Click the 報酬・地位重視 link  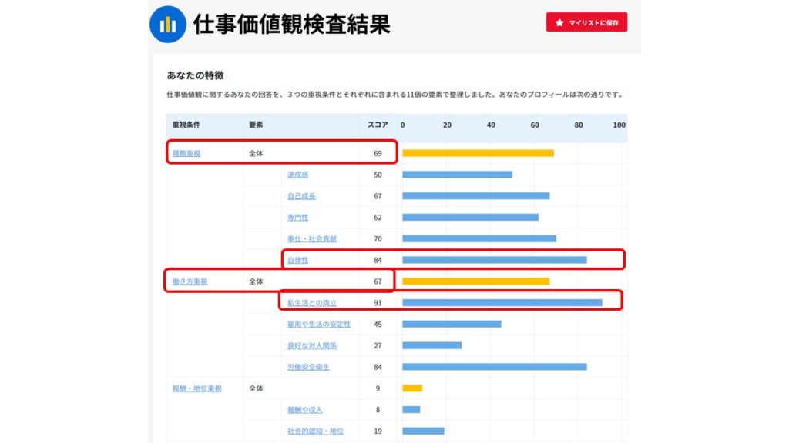coord(196,388)
